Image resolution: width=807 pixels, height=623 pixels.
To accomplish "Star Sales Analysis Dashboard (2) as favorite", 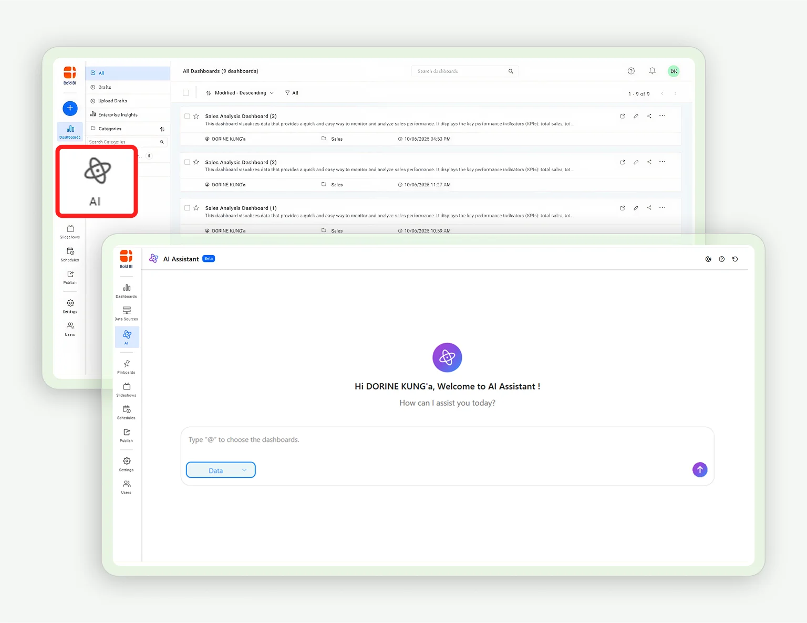I will tap(196, 162).
